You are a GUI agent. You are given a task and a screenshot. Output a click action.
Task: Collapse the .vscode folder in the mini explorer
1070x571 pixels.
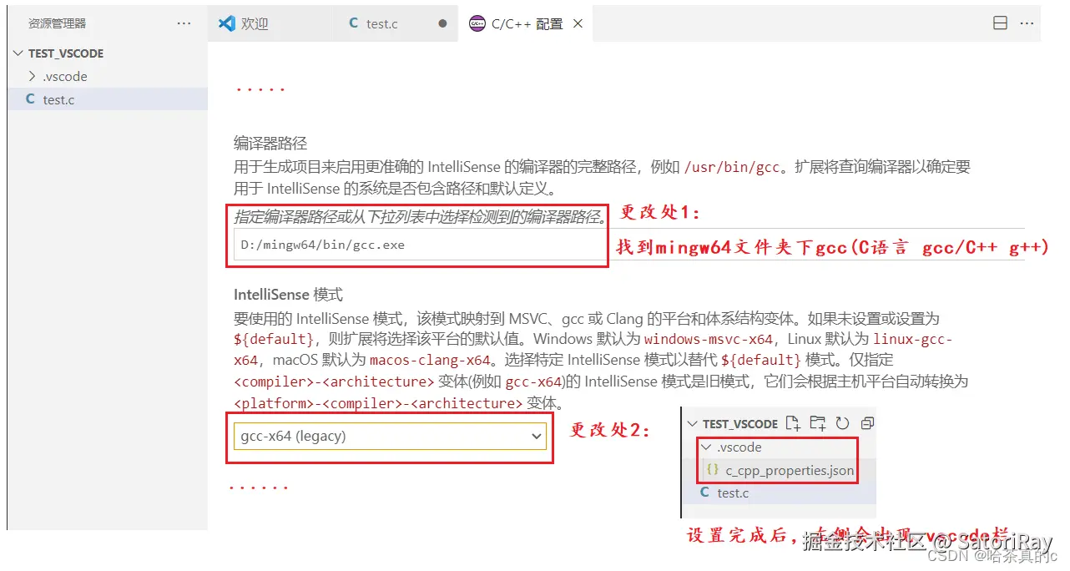coord(707,447)
